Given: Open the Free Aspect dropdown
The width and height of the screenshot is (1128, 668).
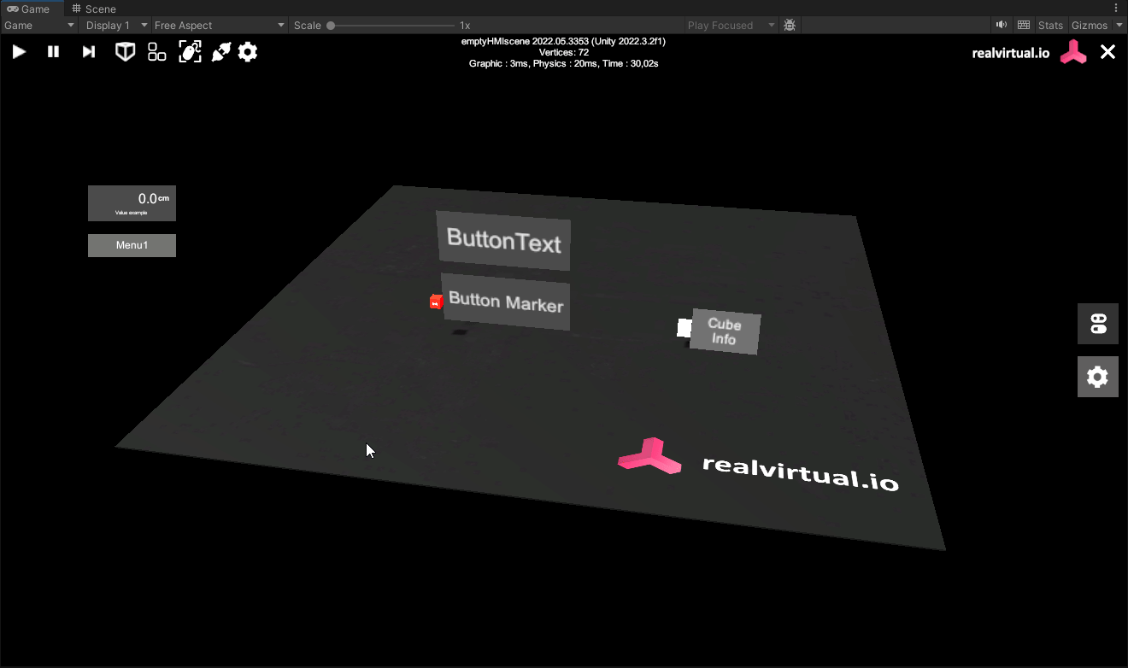Looking at the screenshot, I should point(219,26).
